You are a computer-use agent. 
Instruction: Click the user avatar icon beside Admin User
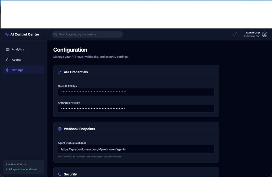point(264,34)
